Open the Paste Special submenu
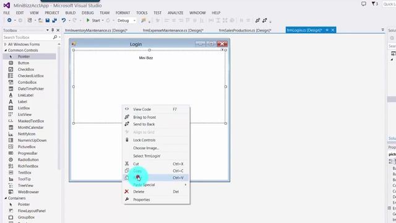This screenshot has width=396, height=223. [x=156, y=185]
